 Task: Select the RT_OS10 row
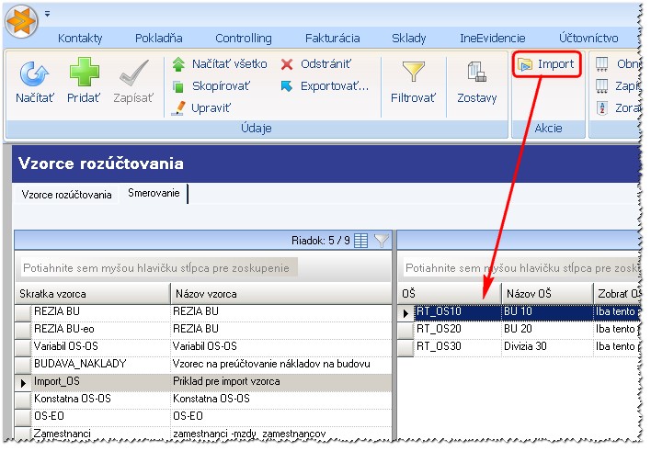click(x=519, y=312)
